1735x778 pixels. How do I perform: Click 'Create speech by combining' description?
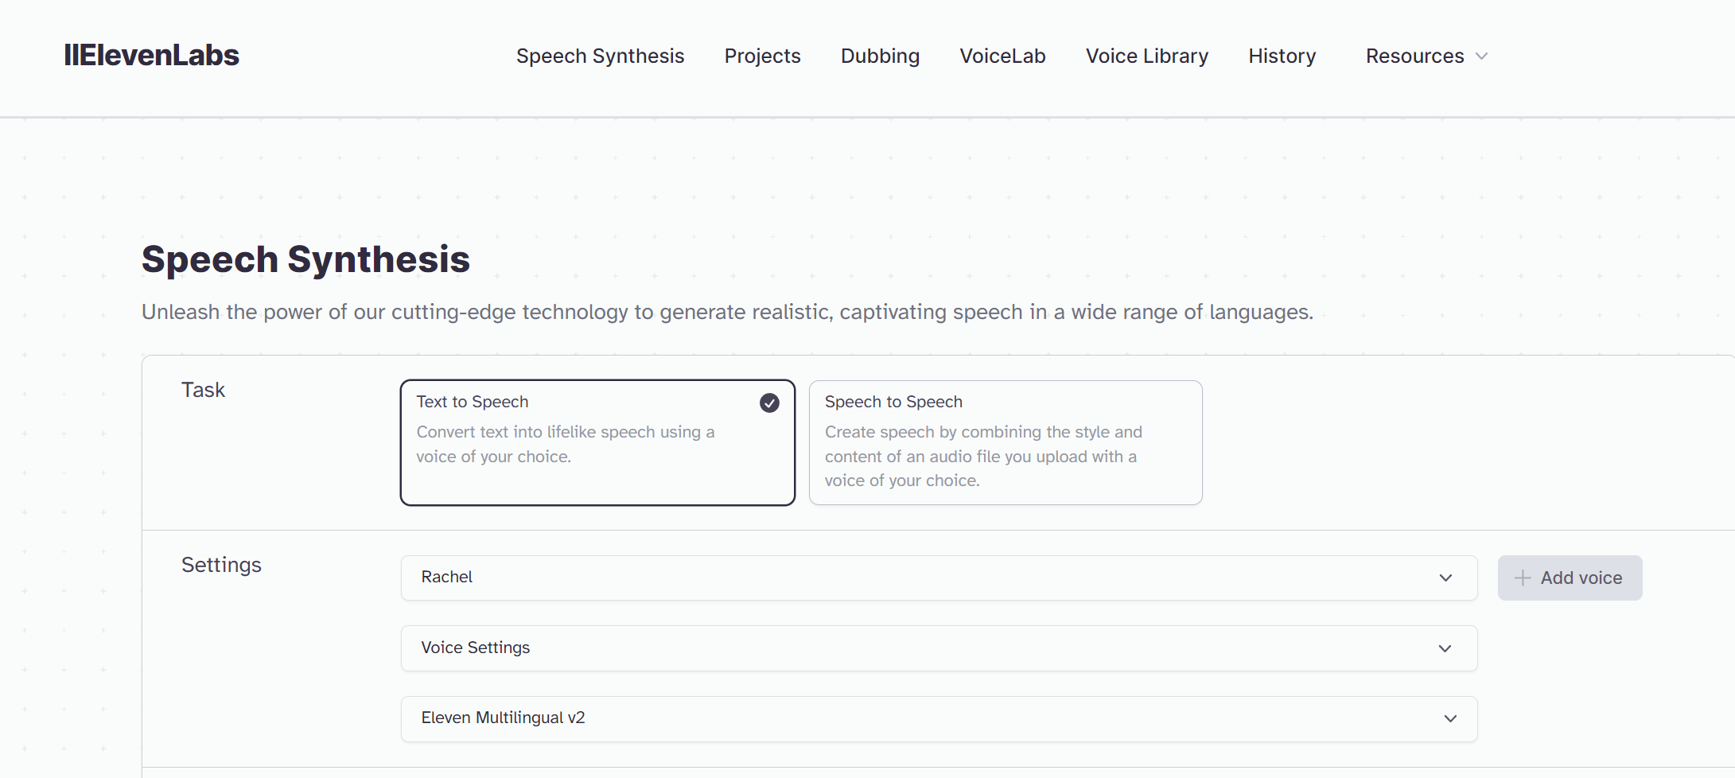pyautogui.click(x=983, y=456)
